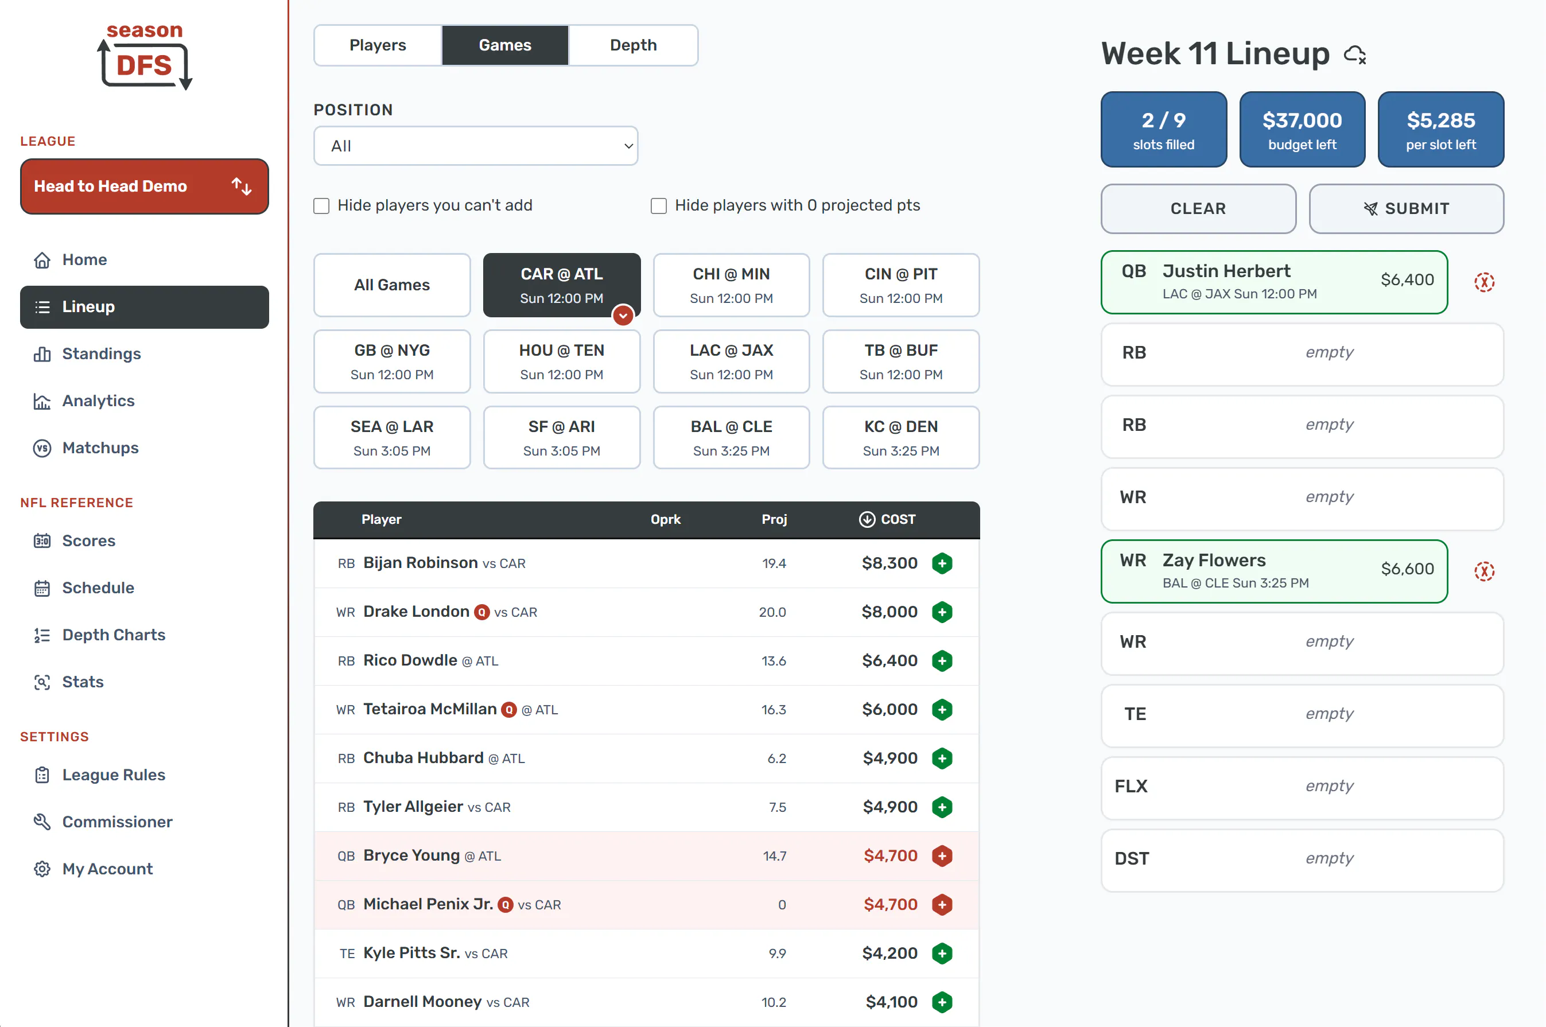The height and width of the screenshot is (1027, 1546).
Task: Click Darnell Mooney player name
Action: click(x=422, y=1002)
